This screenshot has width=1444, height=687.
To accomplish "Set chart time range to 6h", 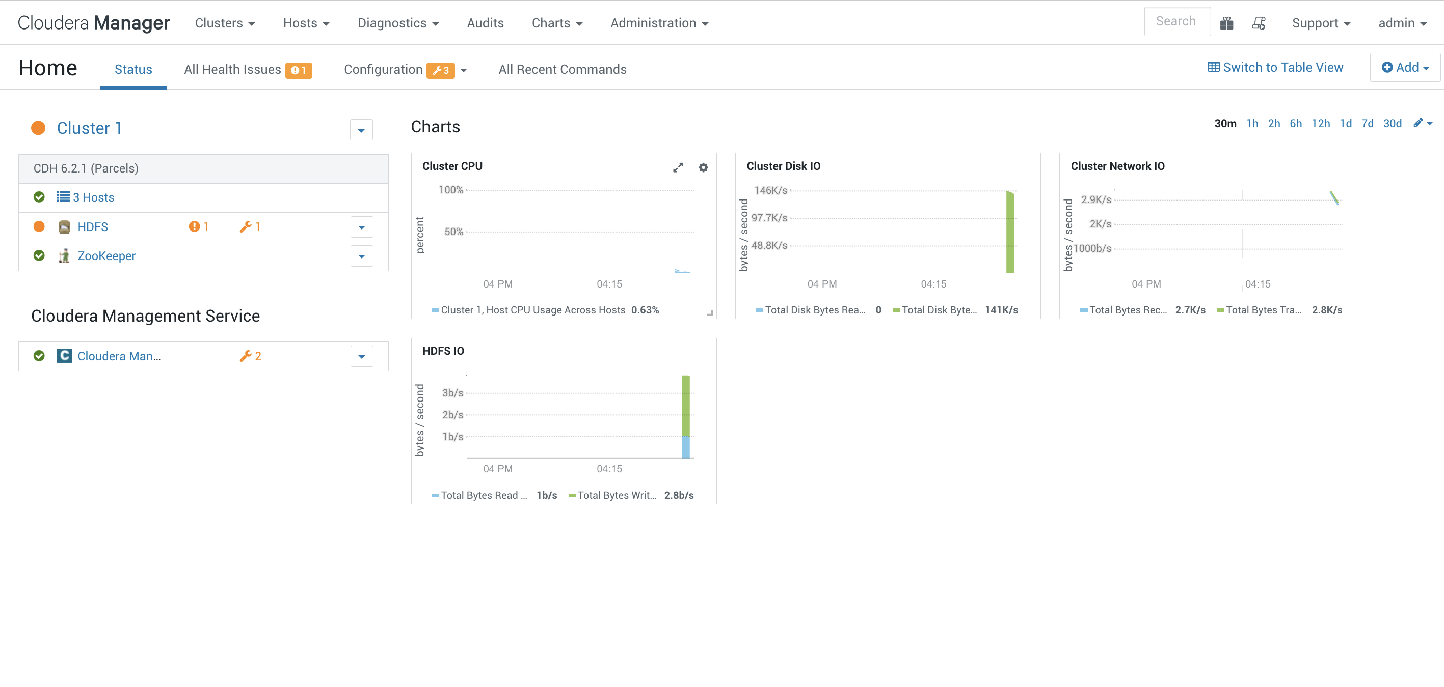I will pos(1295,123).
